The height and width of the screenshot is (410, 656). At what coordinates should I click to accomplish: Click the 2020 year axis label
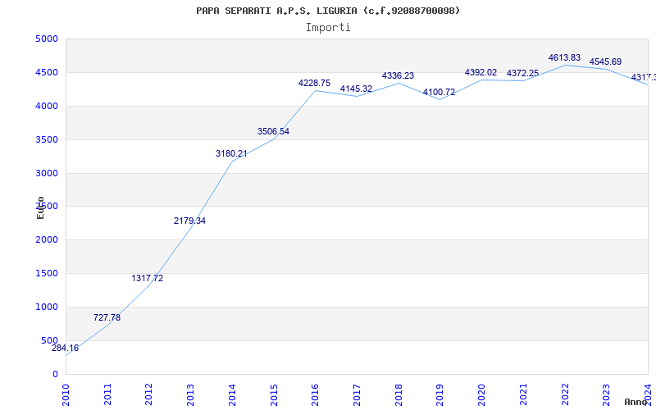tap(481, 394)
